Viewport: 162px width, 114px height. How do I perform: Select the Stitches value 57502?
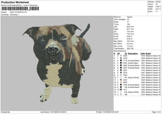click(x=158, y=2)
